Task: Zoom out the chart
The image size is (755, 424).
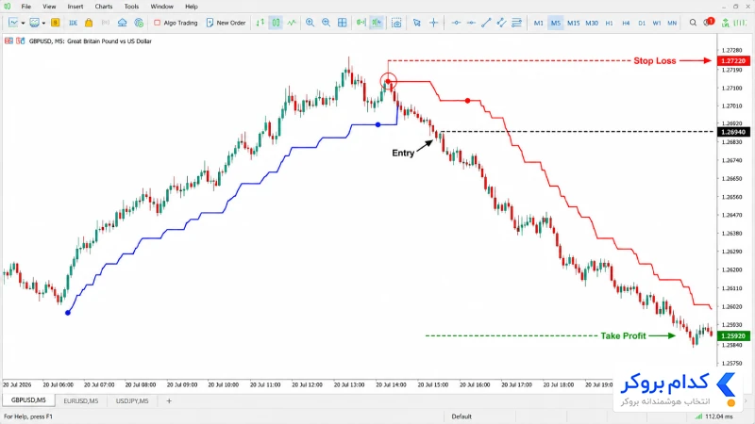Action: [x=326, y=23]
